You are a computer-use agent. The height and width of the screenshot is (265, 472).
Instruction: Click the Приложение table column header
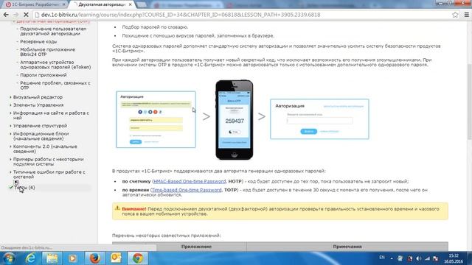tap(196, 247)
